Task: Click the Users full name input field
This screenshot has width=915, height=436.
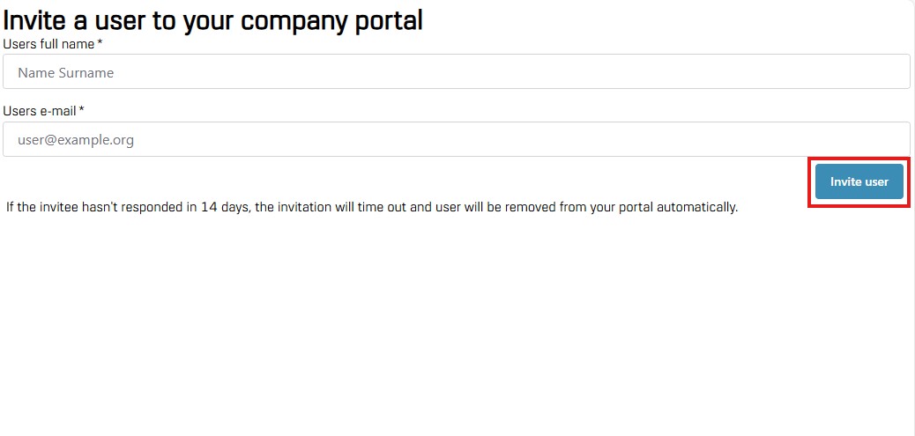Action: coord(456,72)
